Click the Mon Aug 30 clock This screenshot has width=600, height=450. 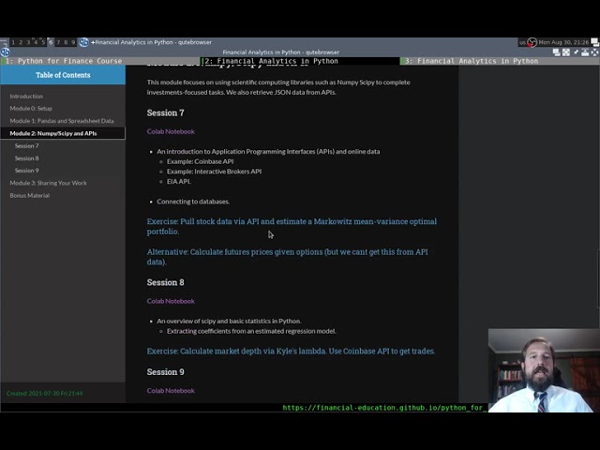coord(563,42)
